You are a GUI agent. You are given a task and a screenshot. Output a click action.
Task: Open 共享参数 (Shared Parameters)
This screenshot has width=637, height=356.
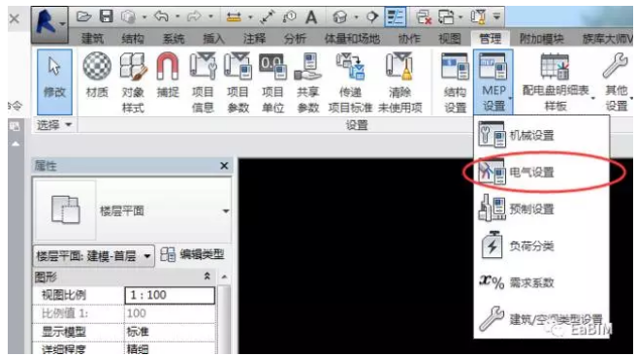[308, 82]
